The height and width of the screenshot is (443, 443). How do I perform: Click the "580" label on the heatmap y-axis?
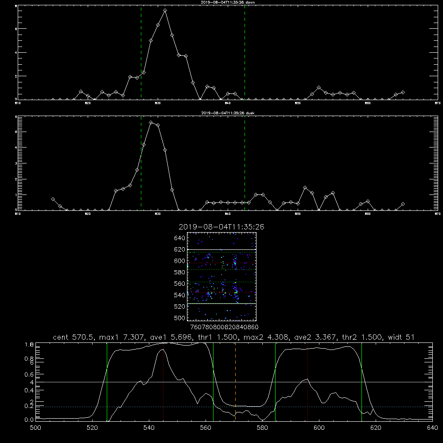point(180,272)
